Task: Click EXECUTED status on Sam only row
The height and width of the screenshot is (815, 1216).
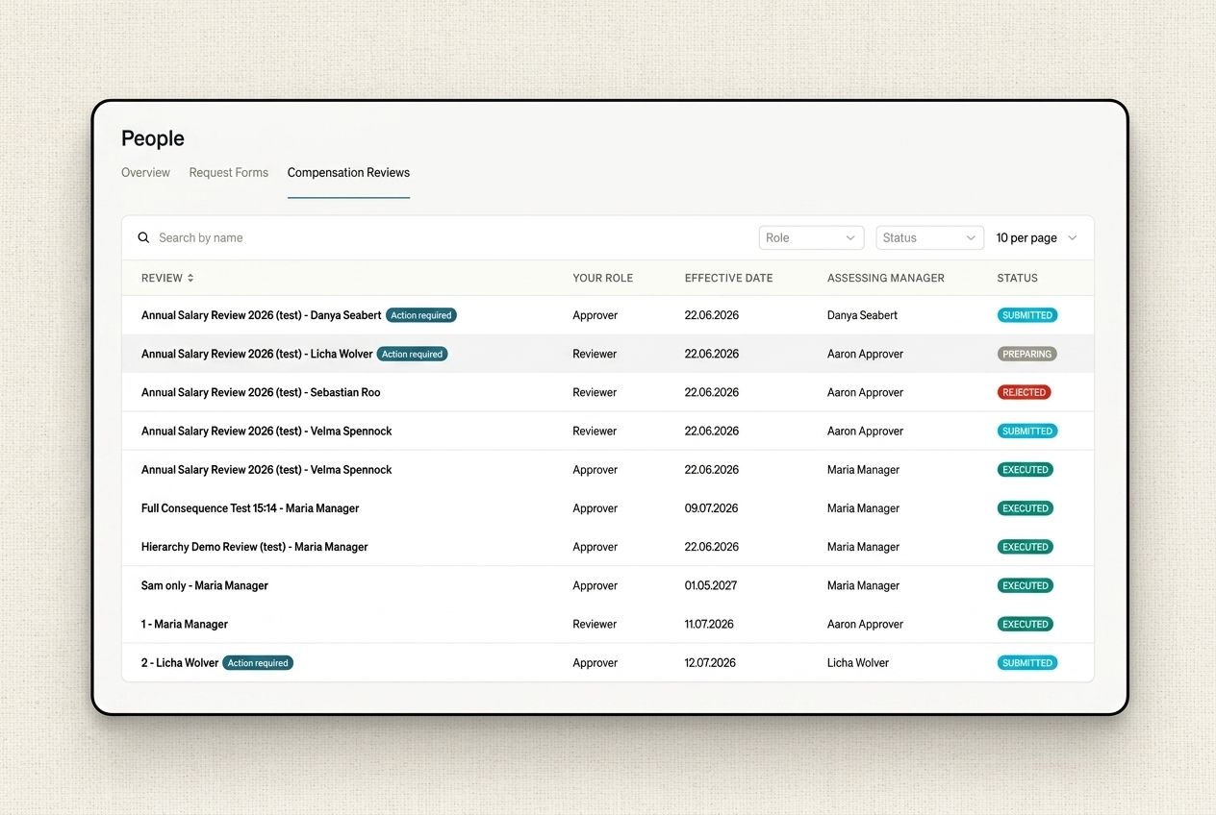Action: coord(1026,585)
